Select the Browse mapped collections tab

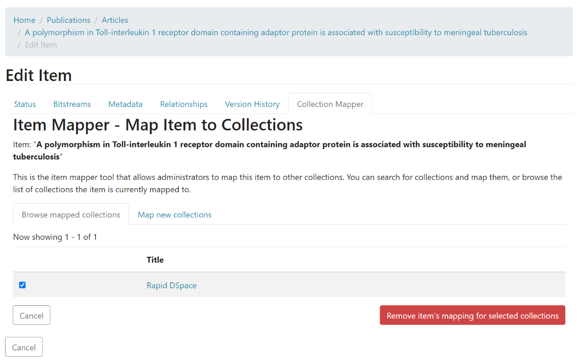click(x=71, y=215)
